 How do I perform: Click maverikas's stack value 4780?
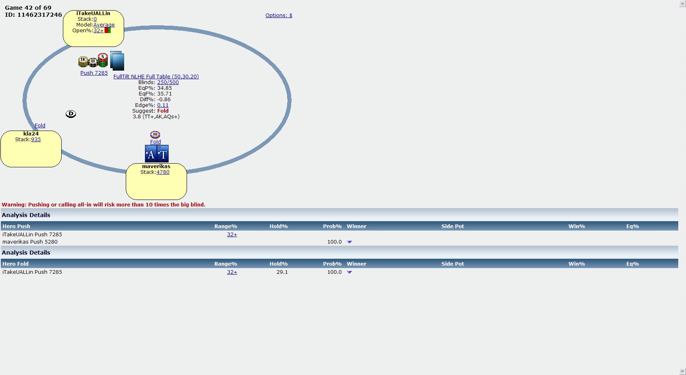pos(163,172)
